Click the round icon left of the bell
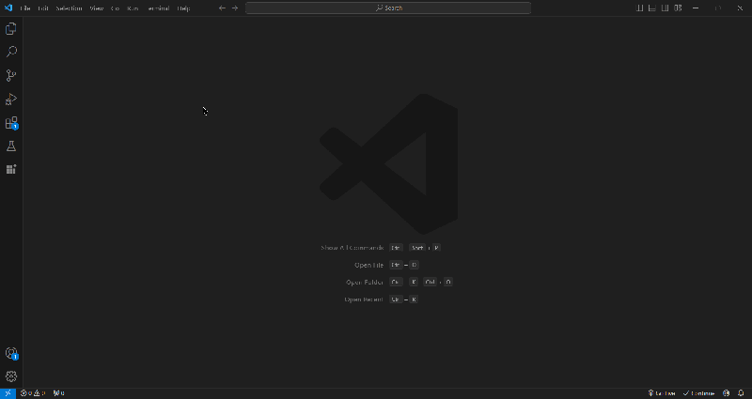752x399 pixels. tap(726, 393)
